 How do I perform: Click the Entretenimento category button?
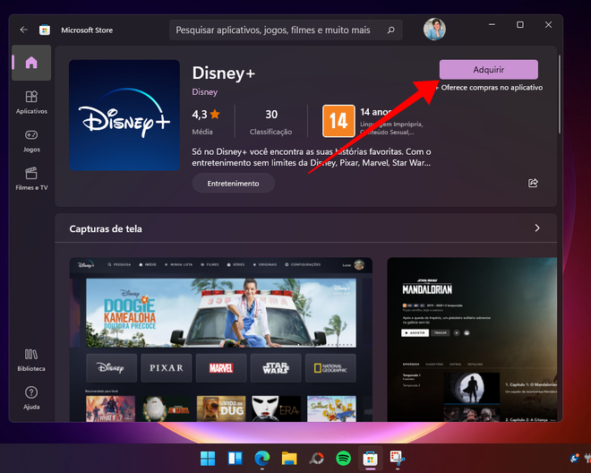click(x=234, y=184)
